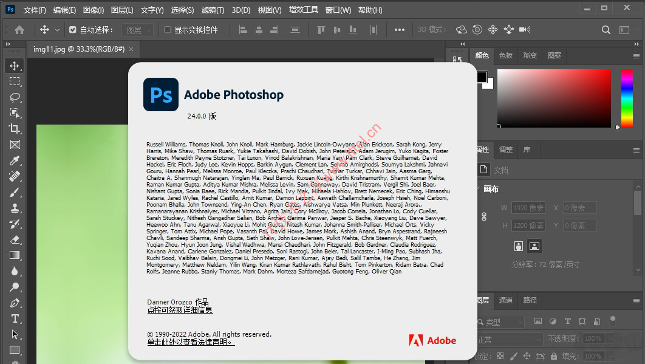Open the 3D rotate camera tool

(x=460, y=29)
